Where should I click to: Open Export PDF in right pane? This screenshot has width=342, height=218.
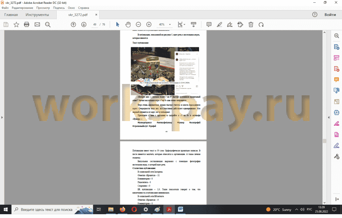pos(337,47)
